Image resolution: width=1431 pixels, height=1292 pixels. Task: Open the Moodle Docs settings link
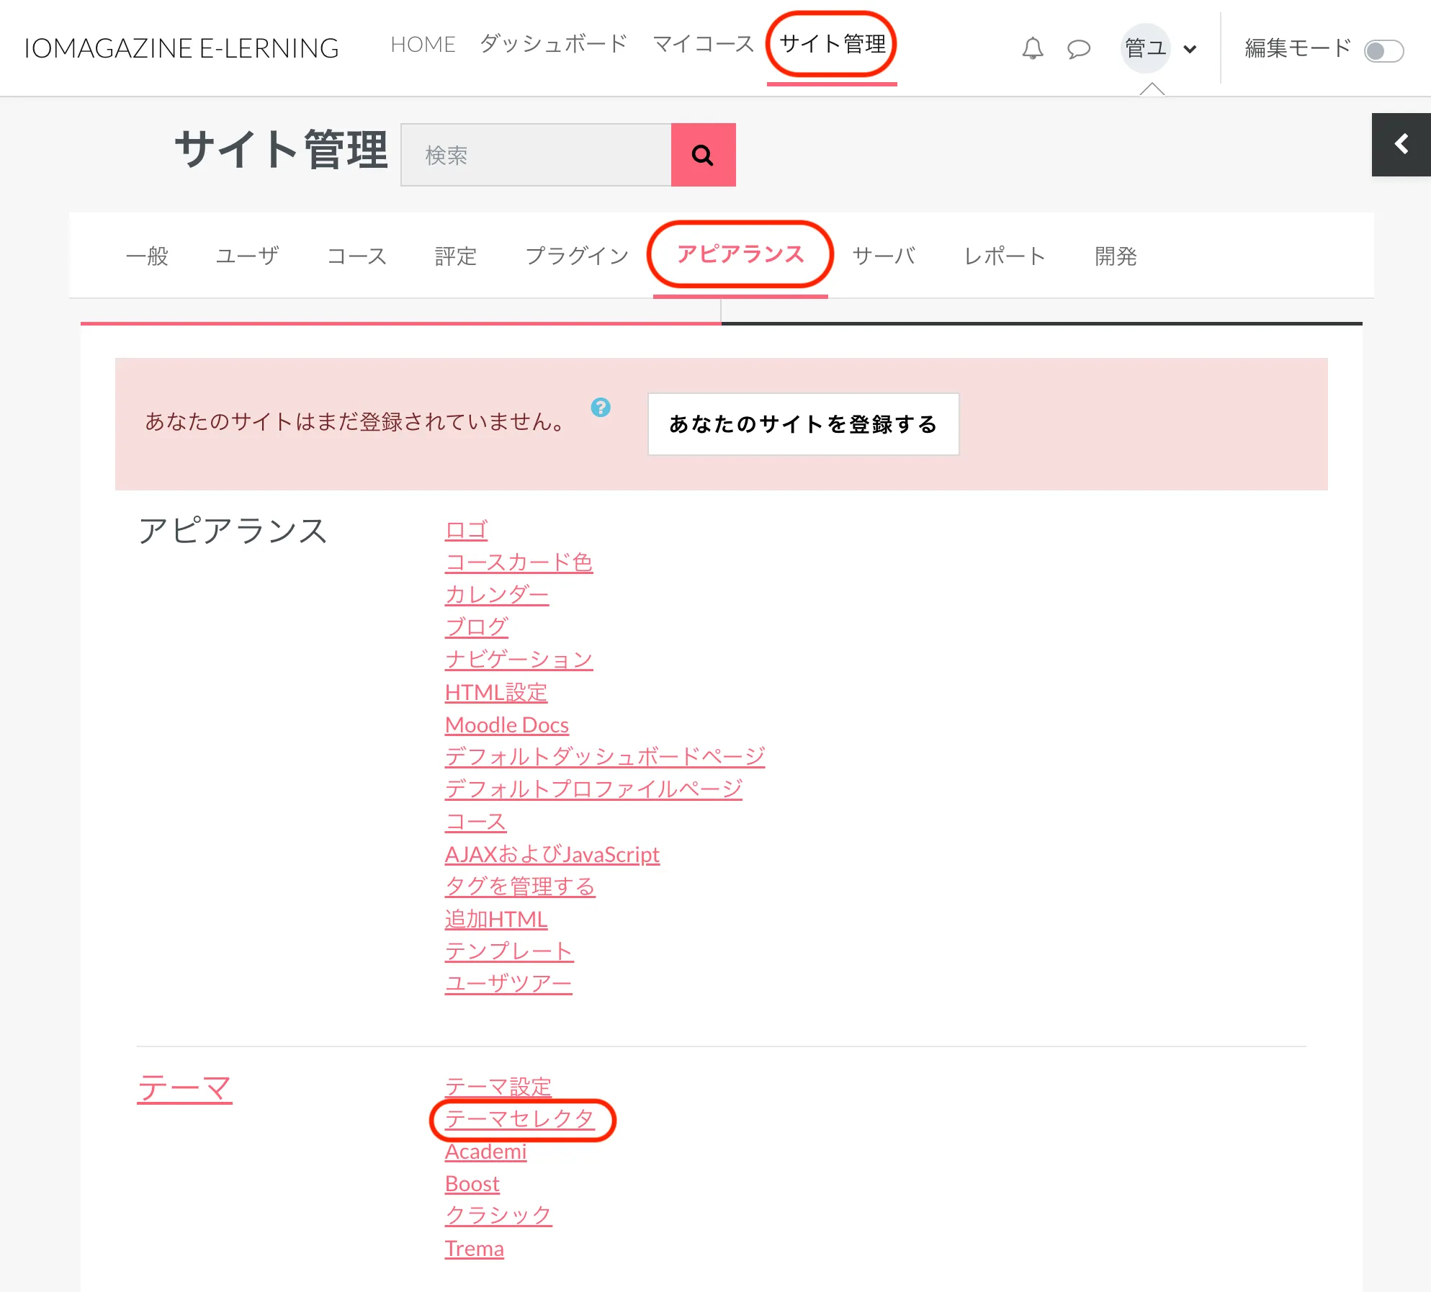(506, 725)
